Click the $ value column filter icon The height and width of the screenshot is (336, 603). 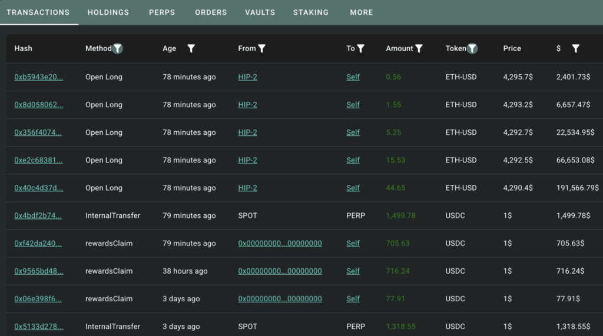575,49
